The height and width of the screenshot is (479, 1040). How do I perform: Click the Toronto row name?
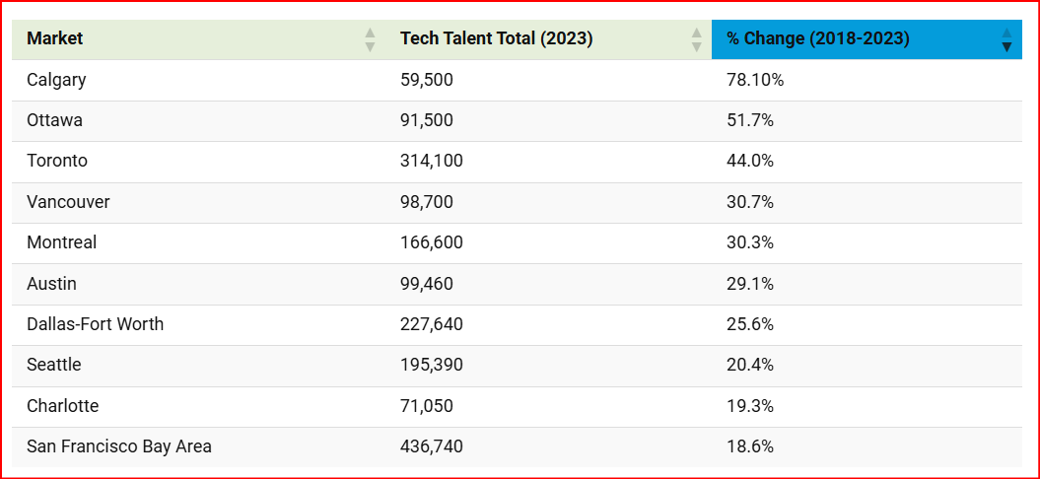[57, 161]
